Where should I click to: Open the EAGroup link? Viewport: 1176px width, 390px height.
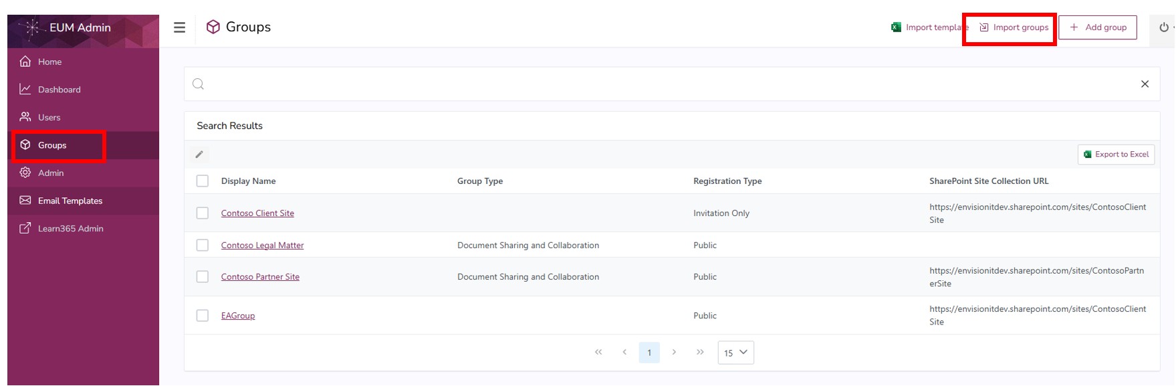point(238,316)
